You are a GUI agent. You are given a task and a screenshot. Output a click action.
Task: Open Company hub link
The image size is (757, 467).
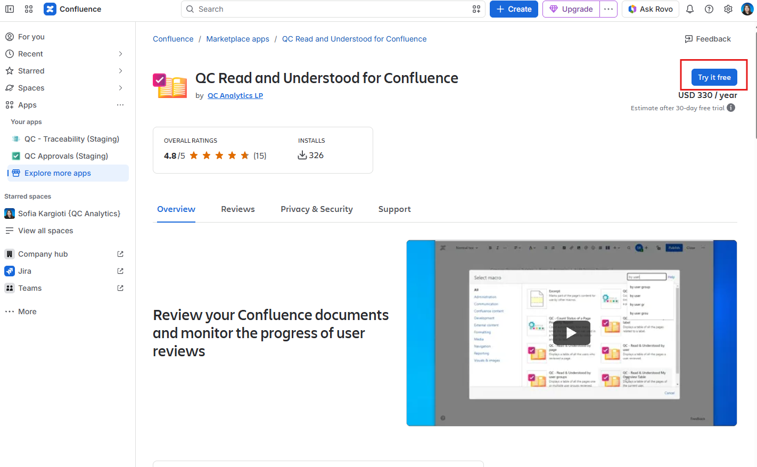point(43,254)
